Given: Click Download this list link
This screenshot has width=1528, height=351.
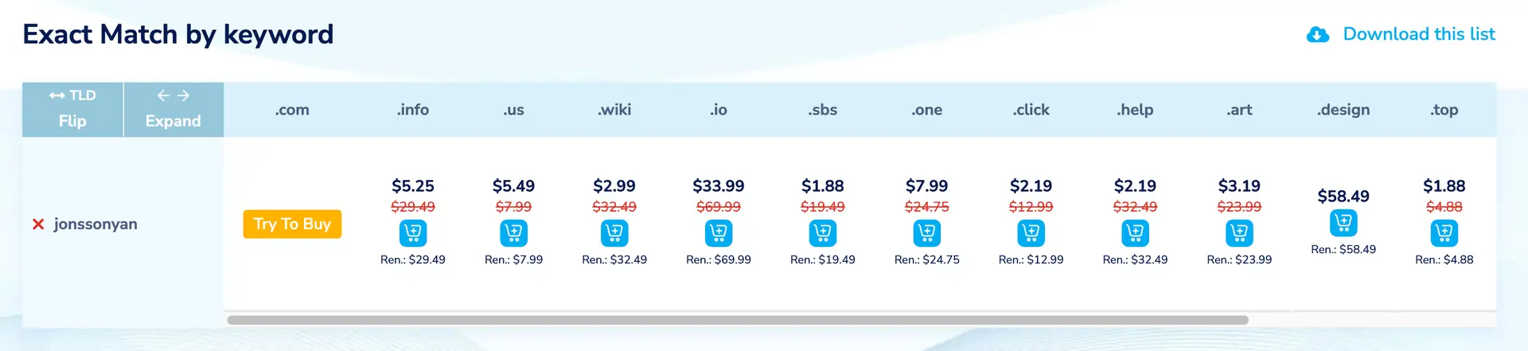Looking at the screenshot, I should coord(1419,34).
